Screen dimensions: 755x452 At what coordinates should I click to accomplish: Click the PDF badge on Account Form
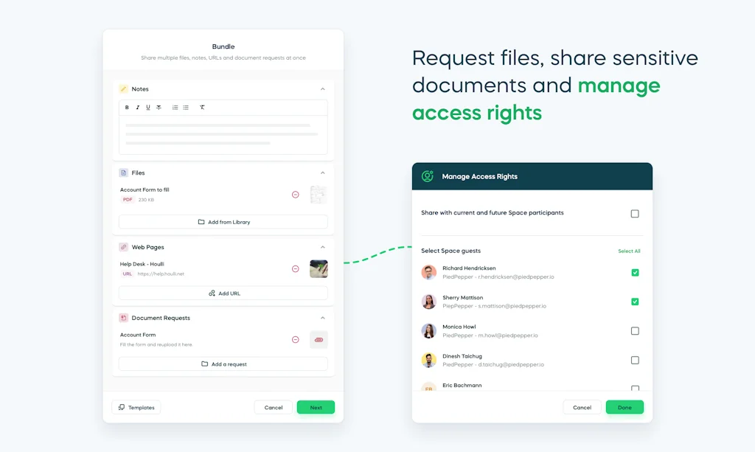coord(128,200)
